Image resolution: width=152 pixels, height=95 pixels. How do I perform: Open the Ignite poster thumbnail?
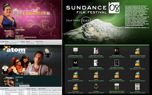click(x=96, y=75)
